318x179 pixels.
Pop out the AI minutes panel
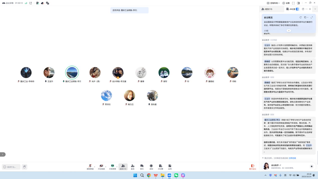303,9
